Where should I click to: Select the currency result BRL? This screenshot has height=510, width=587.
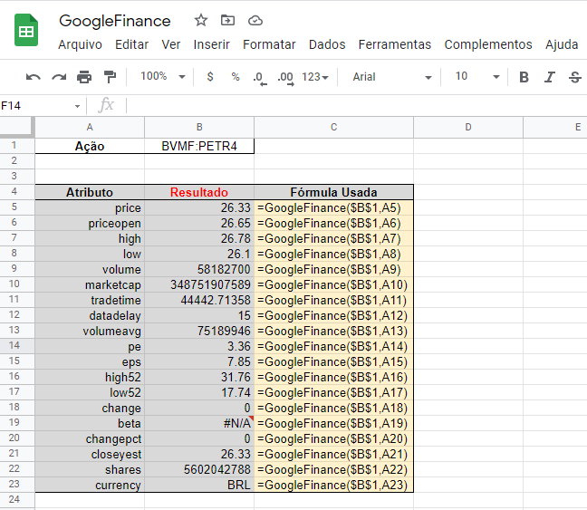pyautogui.click(x=199, y=485)
